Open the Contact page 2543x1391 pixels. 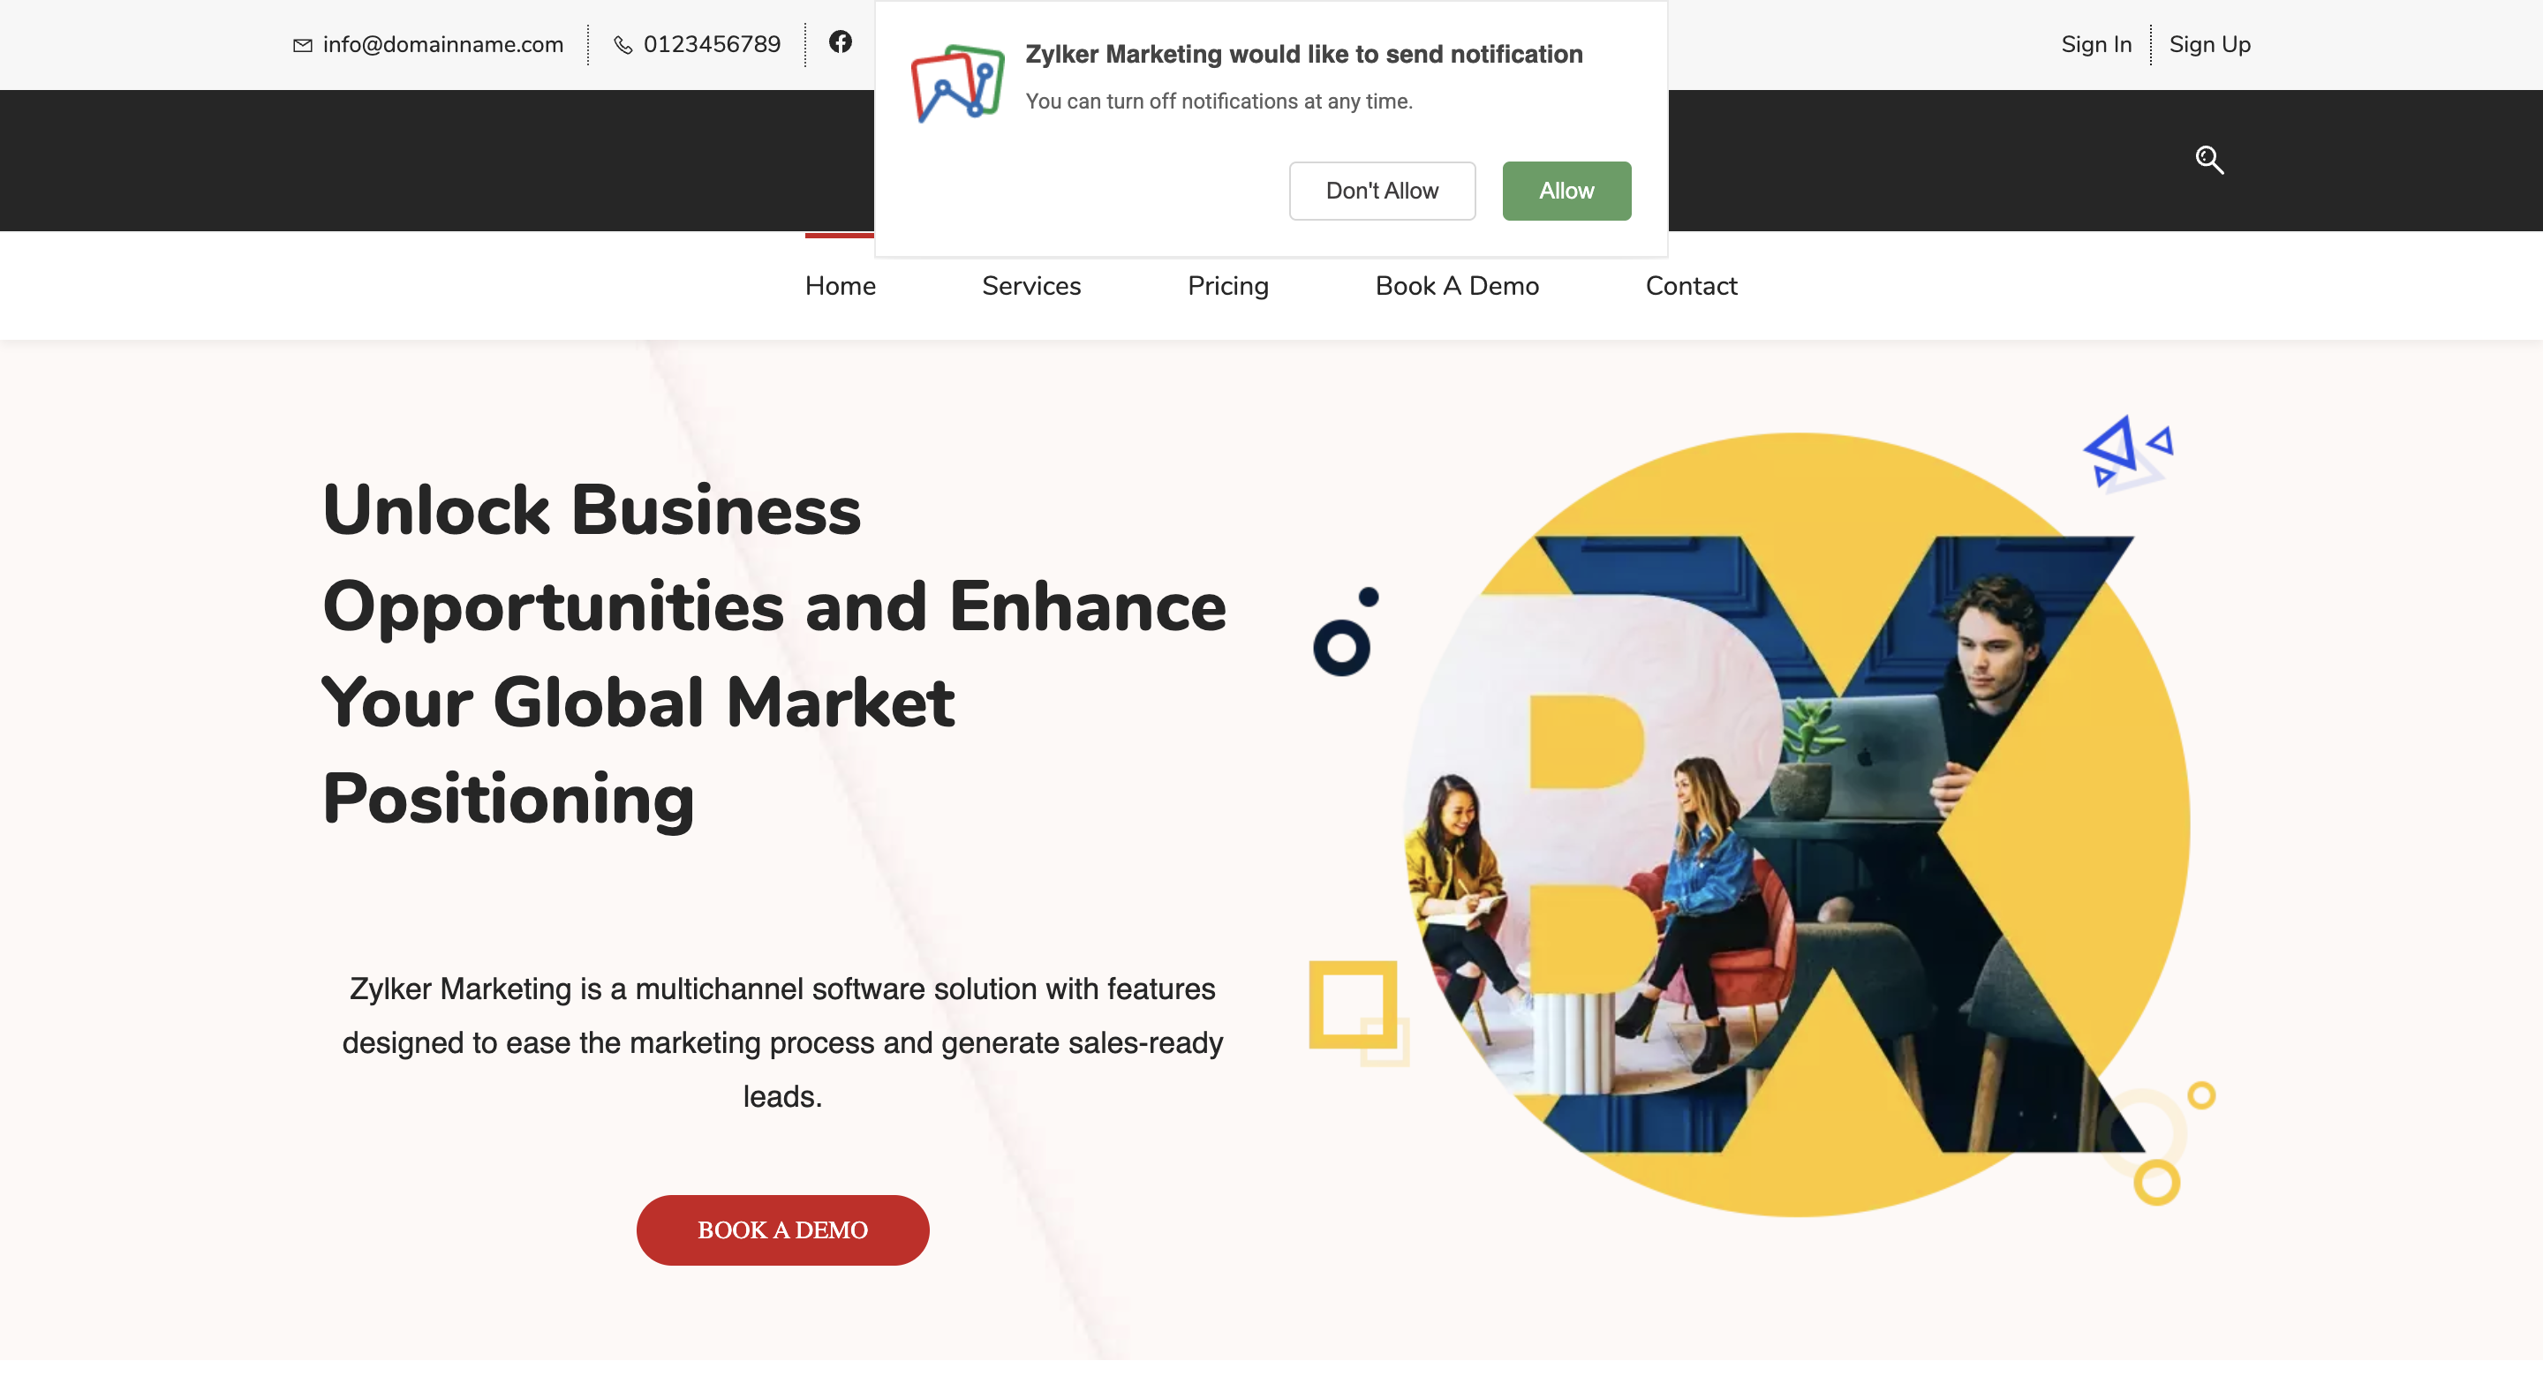[1691, 286]
